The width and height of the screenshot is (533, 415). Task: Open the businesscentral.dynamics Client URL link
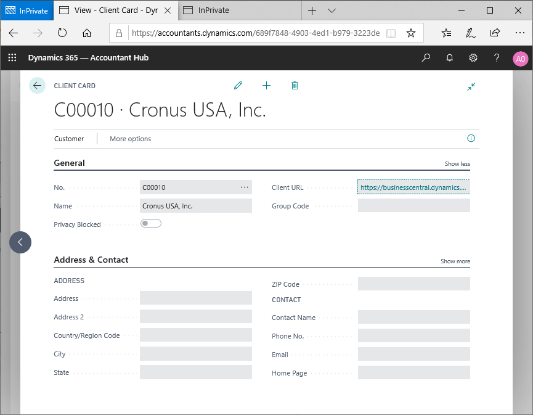click(x=413, y=187)
